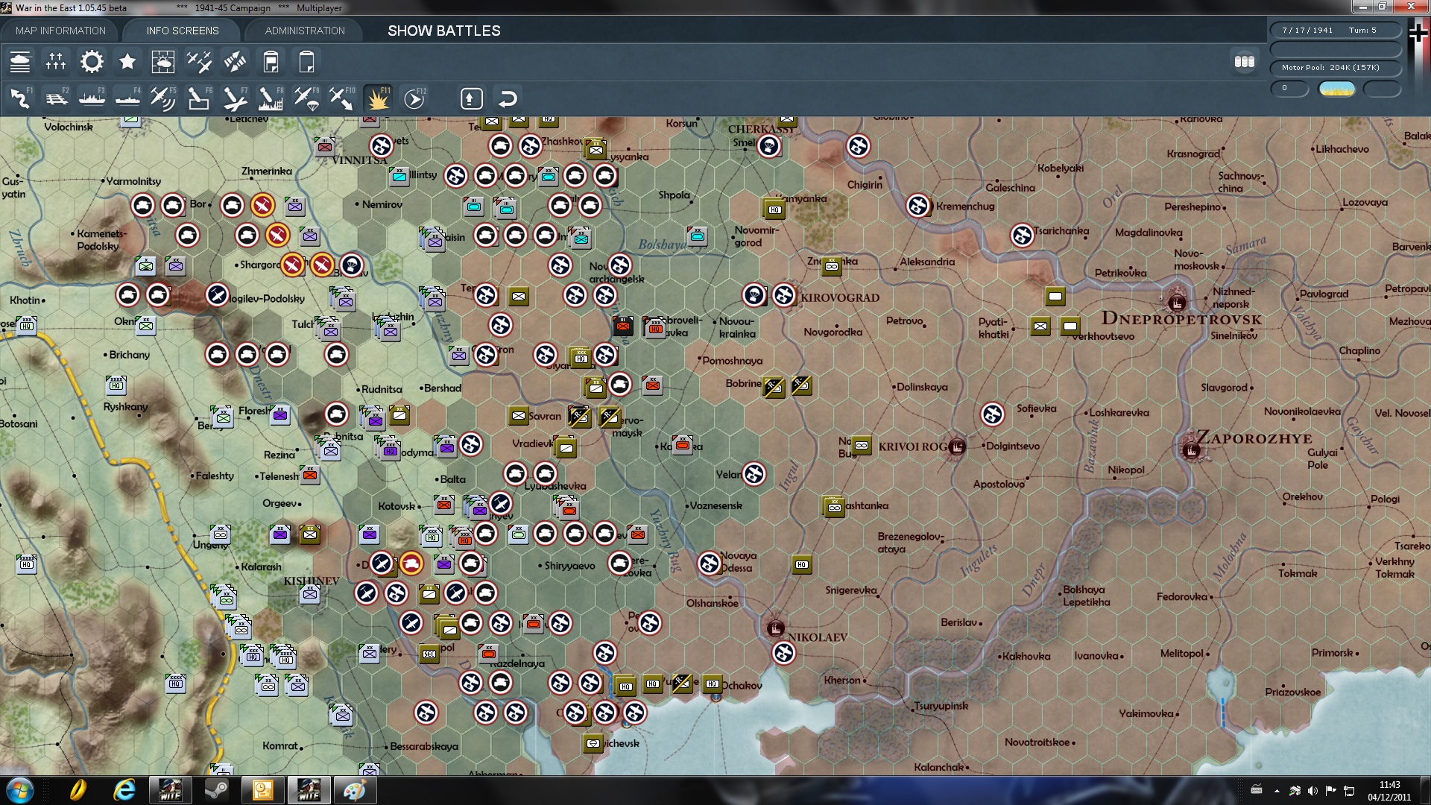
Task: Open the commander's report clipboard icon
Action: (271, 62)
